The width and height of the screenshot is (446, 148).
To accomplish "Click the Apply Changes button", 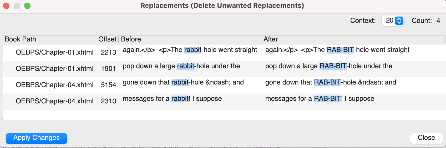I will tap(37, 138).
